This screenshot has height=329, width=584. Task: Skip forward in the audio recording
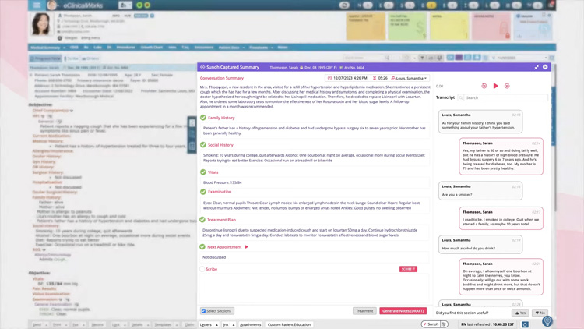point(507,86)
